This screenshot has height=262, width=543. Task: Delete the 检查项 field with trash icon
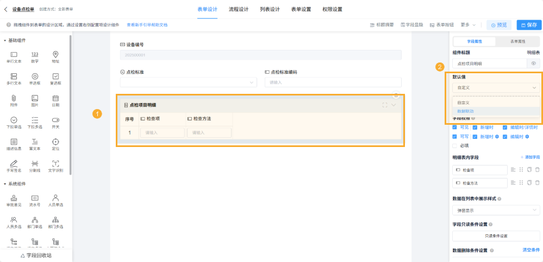coord(537,170)
